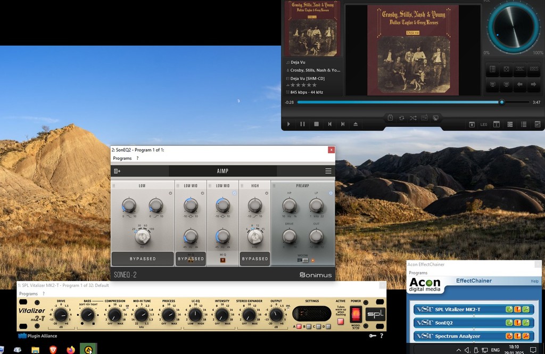
Task: Click the wrench icon on the SonEQ2 row
Action: pos(526,323)
